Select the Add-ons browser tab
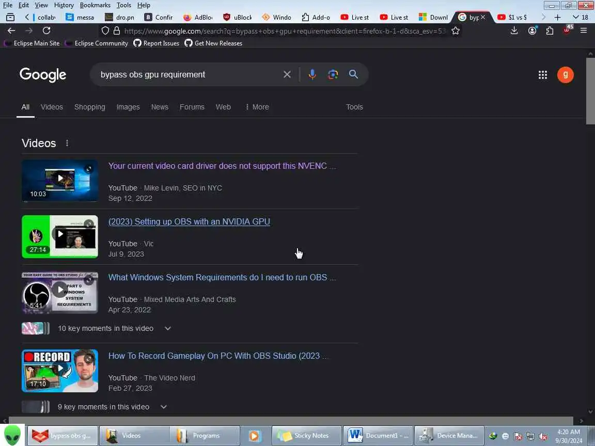The height and width of the screenshot is (446, 595). [317, 18]
